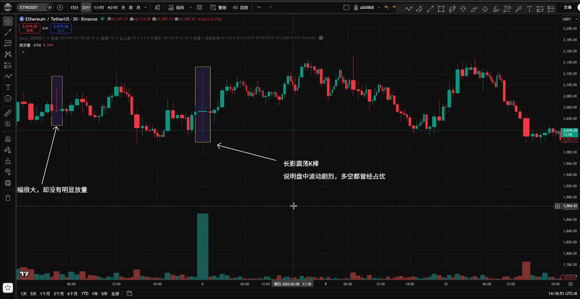Expand the timeframe interval dropdown arrow
The image size is (580, 299).
(146, 8)
